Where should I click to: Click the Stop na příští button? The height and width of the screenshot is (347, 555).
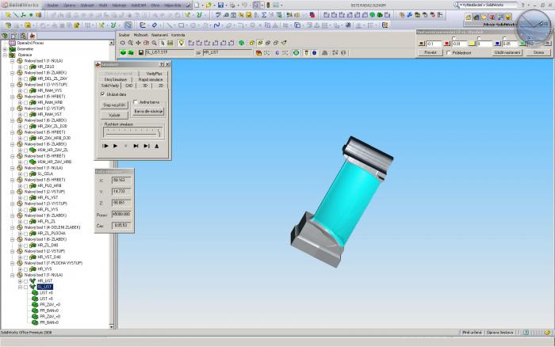pyautogui.click(x=114, y=105)
